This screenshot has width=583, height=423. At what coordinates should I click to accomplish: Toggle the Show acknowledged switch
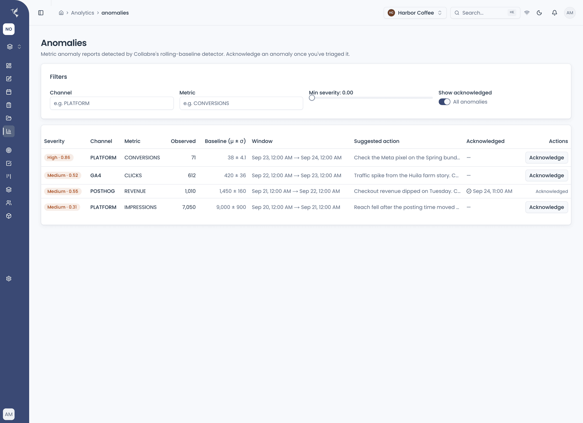coord(445,102)
